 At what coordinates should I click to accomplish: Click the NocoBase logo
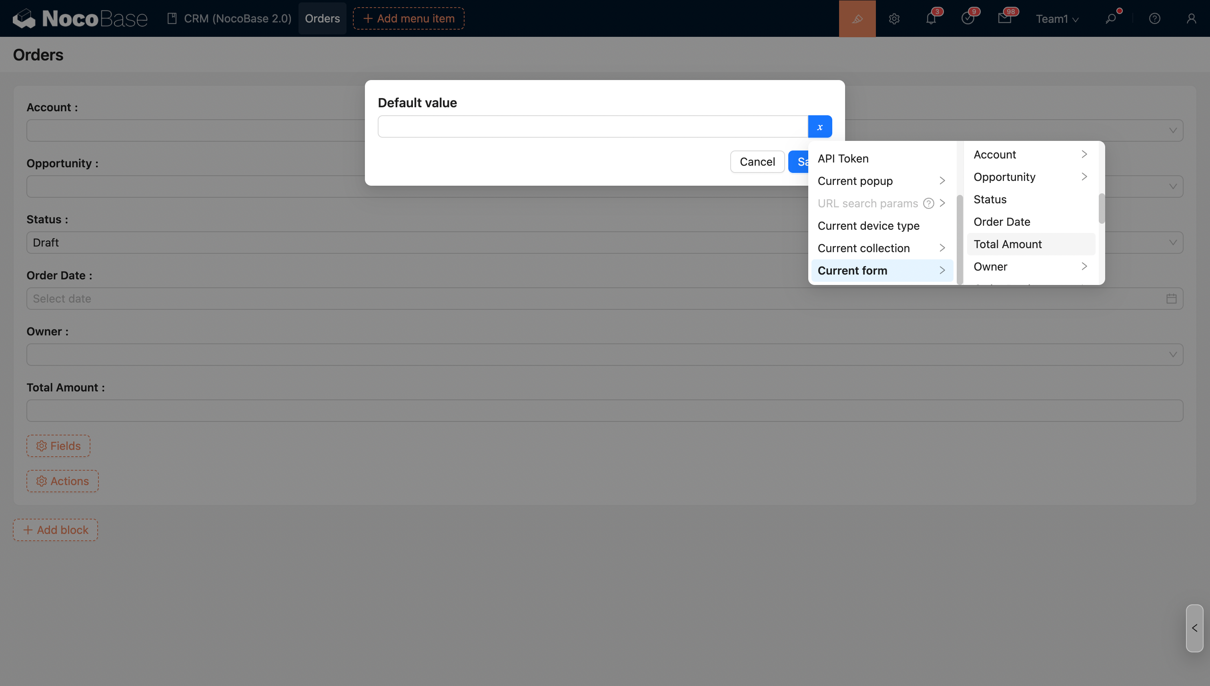point(80,18)
